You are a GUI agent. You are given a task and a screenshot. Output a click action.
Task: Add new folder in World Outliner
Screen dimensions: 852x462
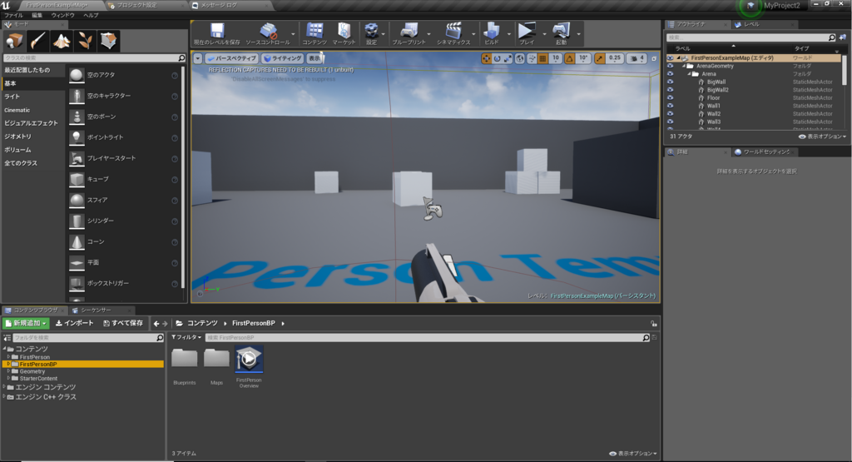click(x=843, y=37)
